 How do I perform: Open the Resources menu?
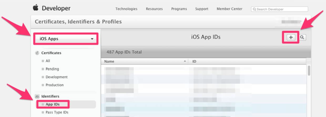154,9
